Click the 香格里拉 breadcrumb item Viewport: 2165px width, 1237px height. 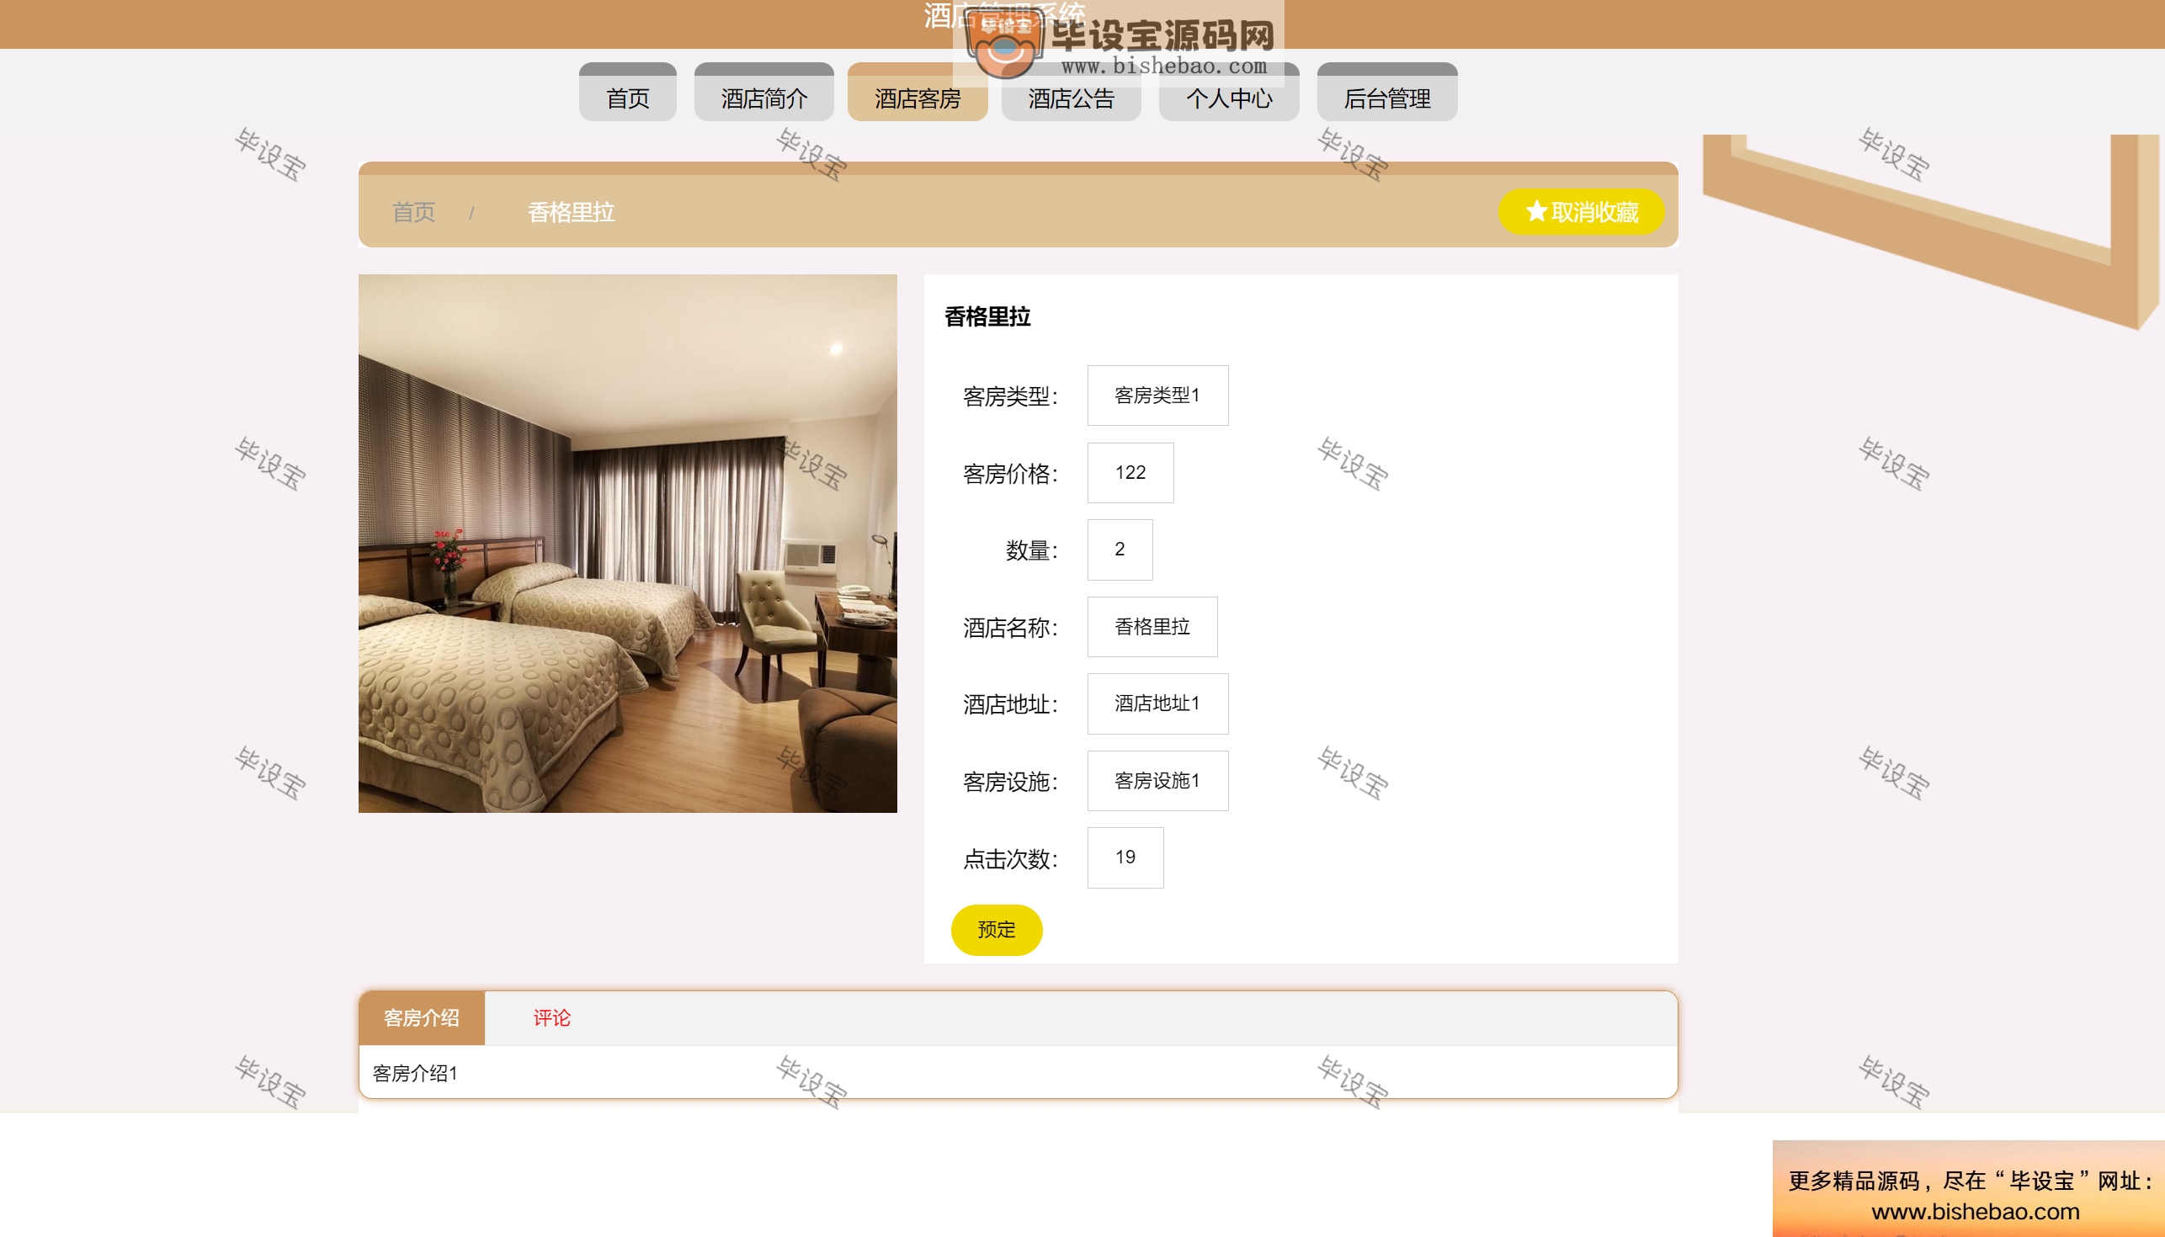[x=571, y=211]
